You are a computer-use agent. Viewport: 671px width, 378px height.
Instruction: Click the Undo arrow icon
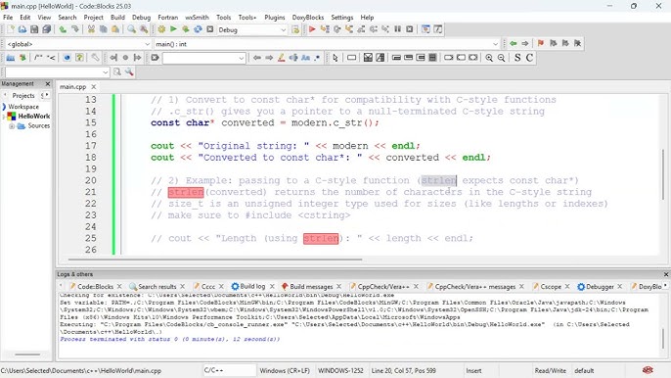coord(63,29)
